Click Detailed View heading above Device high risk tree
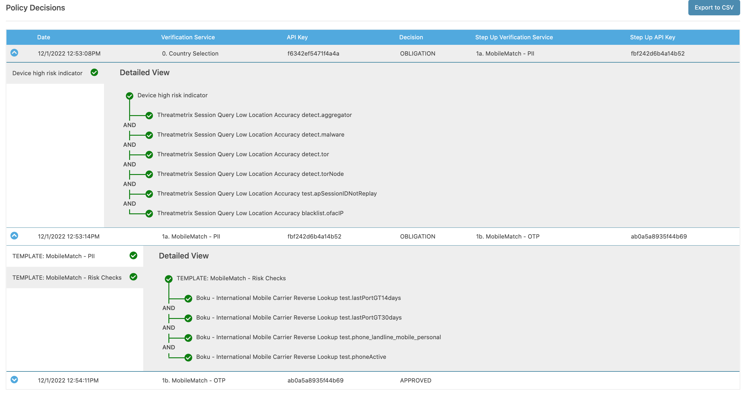The image size is (746, 396). pyautogui.click(x=144, y=72)
